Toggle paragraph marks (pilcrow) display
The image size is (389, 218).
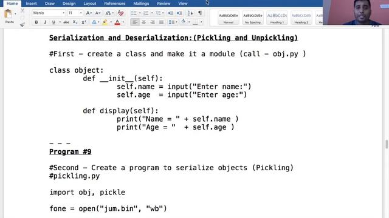200,13
